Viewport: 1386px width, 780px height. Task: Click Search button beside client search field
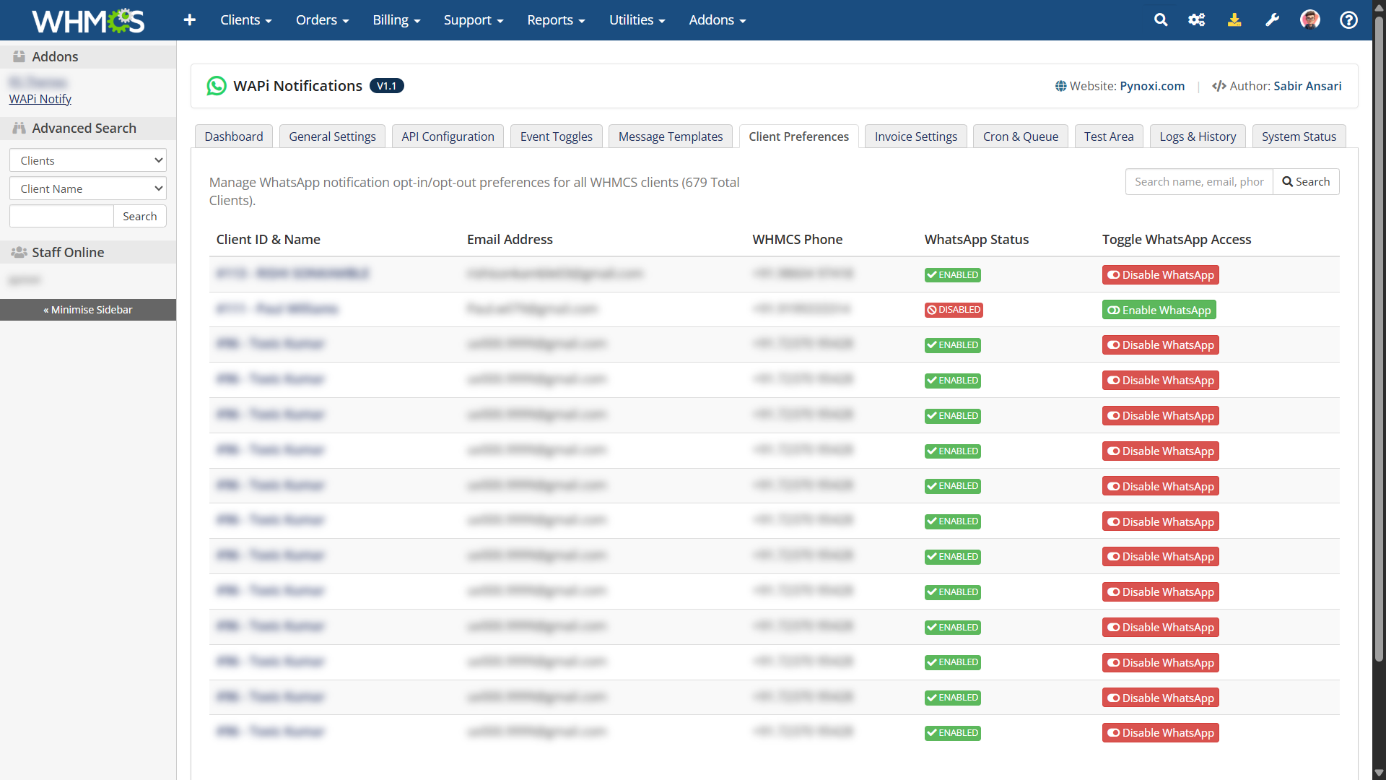point(1306,182)
